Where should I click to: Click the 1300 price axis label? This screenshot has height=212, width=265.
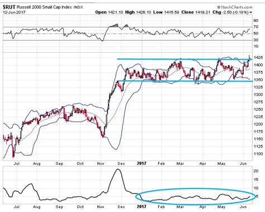click(258, 95)
